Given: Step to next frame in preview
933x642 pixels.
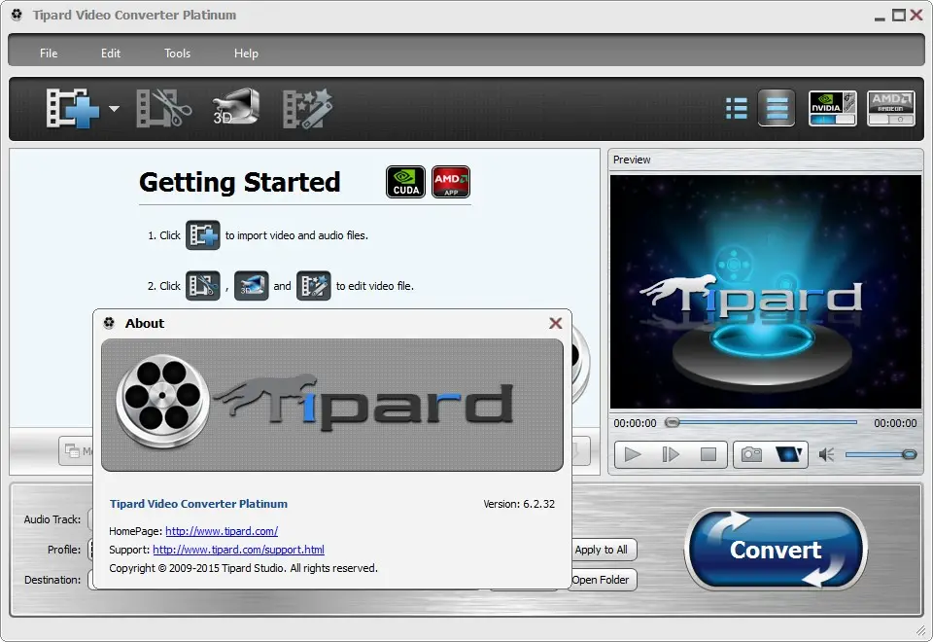Looking at the screenshot, I should click(x=671, y=455).
